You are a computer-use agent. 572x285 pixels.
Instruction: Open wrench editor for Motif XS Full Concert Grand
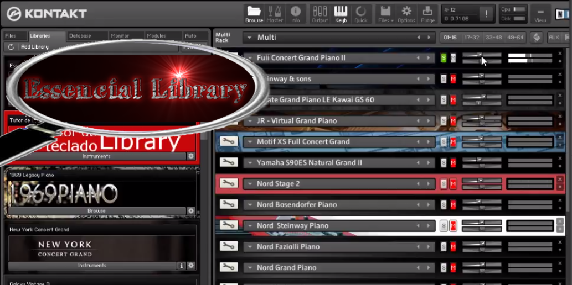[x=229, y=141]
